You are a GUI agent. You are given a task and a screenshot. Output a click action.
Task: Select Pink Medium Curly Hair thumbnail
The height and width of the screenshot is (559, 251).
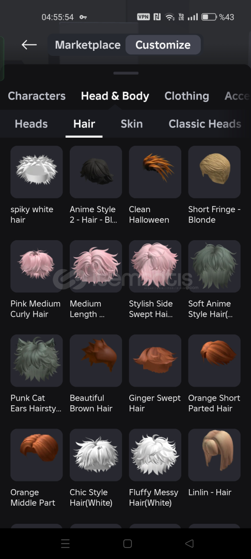click(37, 267)
